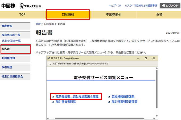Click the globe icon in the popup title bar
The width and height of the screenshot is (181, 120).
coord(49,58)
